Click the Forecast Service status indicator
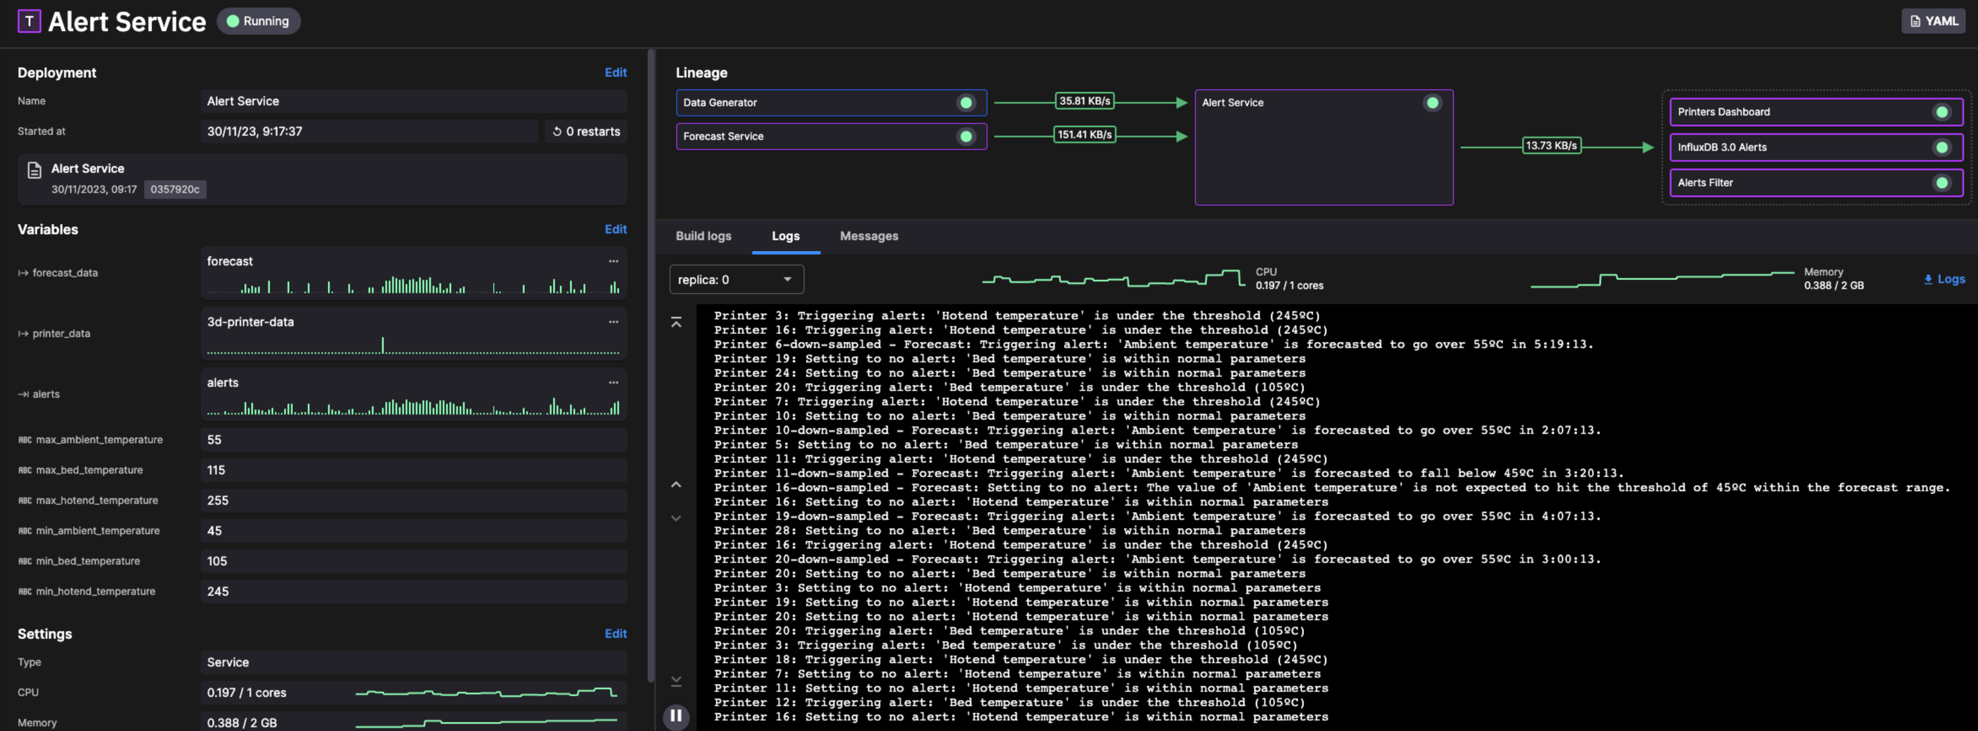This screenshot has height=731, width=1978. 966,137
